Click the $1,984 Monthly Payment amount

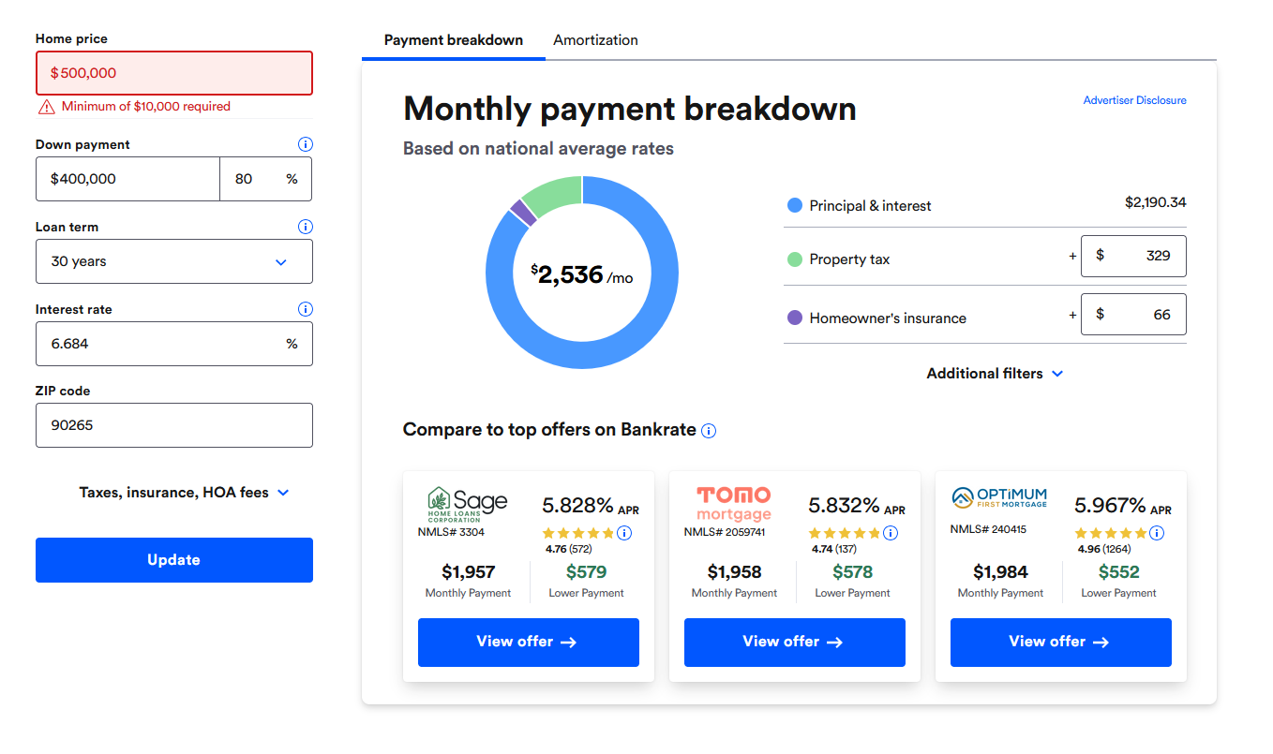click(1000, 572)
